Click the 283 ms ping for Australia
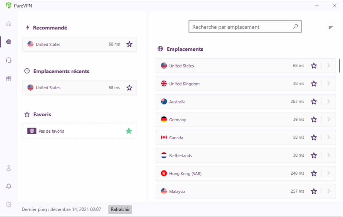343x217 pixels. [x=297, y=101]
